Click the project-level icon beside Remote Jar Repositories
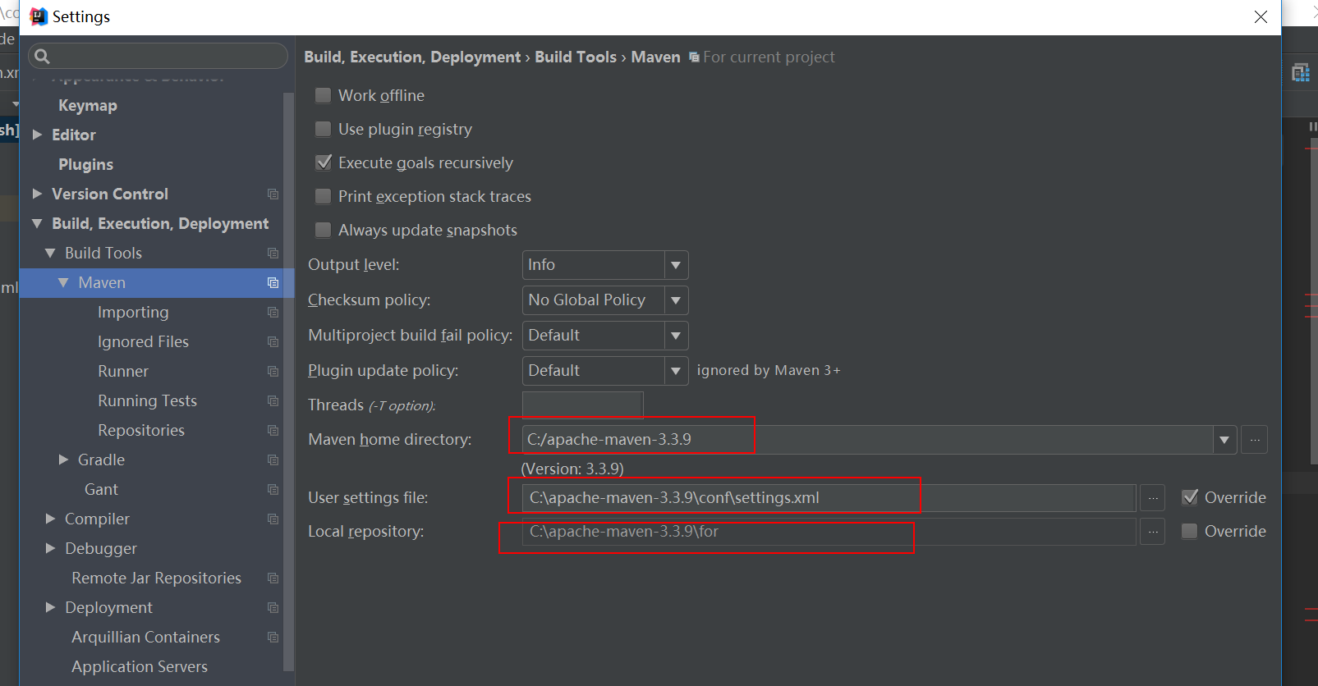Screen dimensions: 1318x686 (273, 579)
